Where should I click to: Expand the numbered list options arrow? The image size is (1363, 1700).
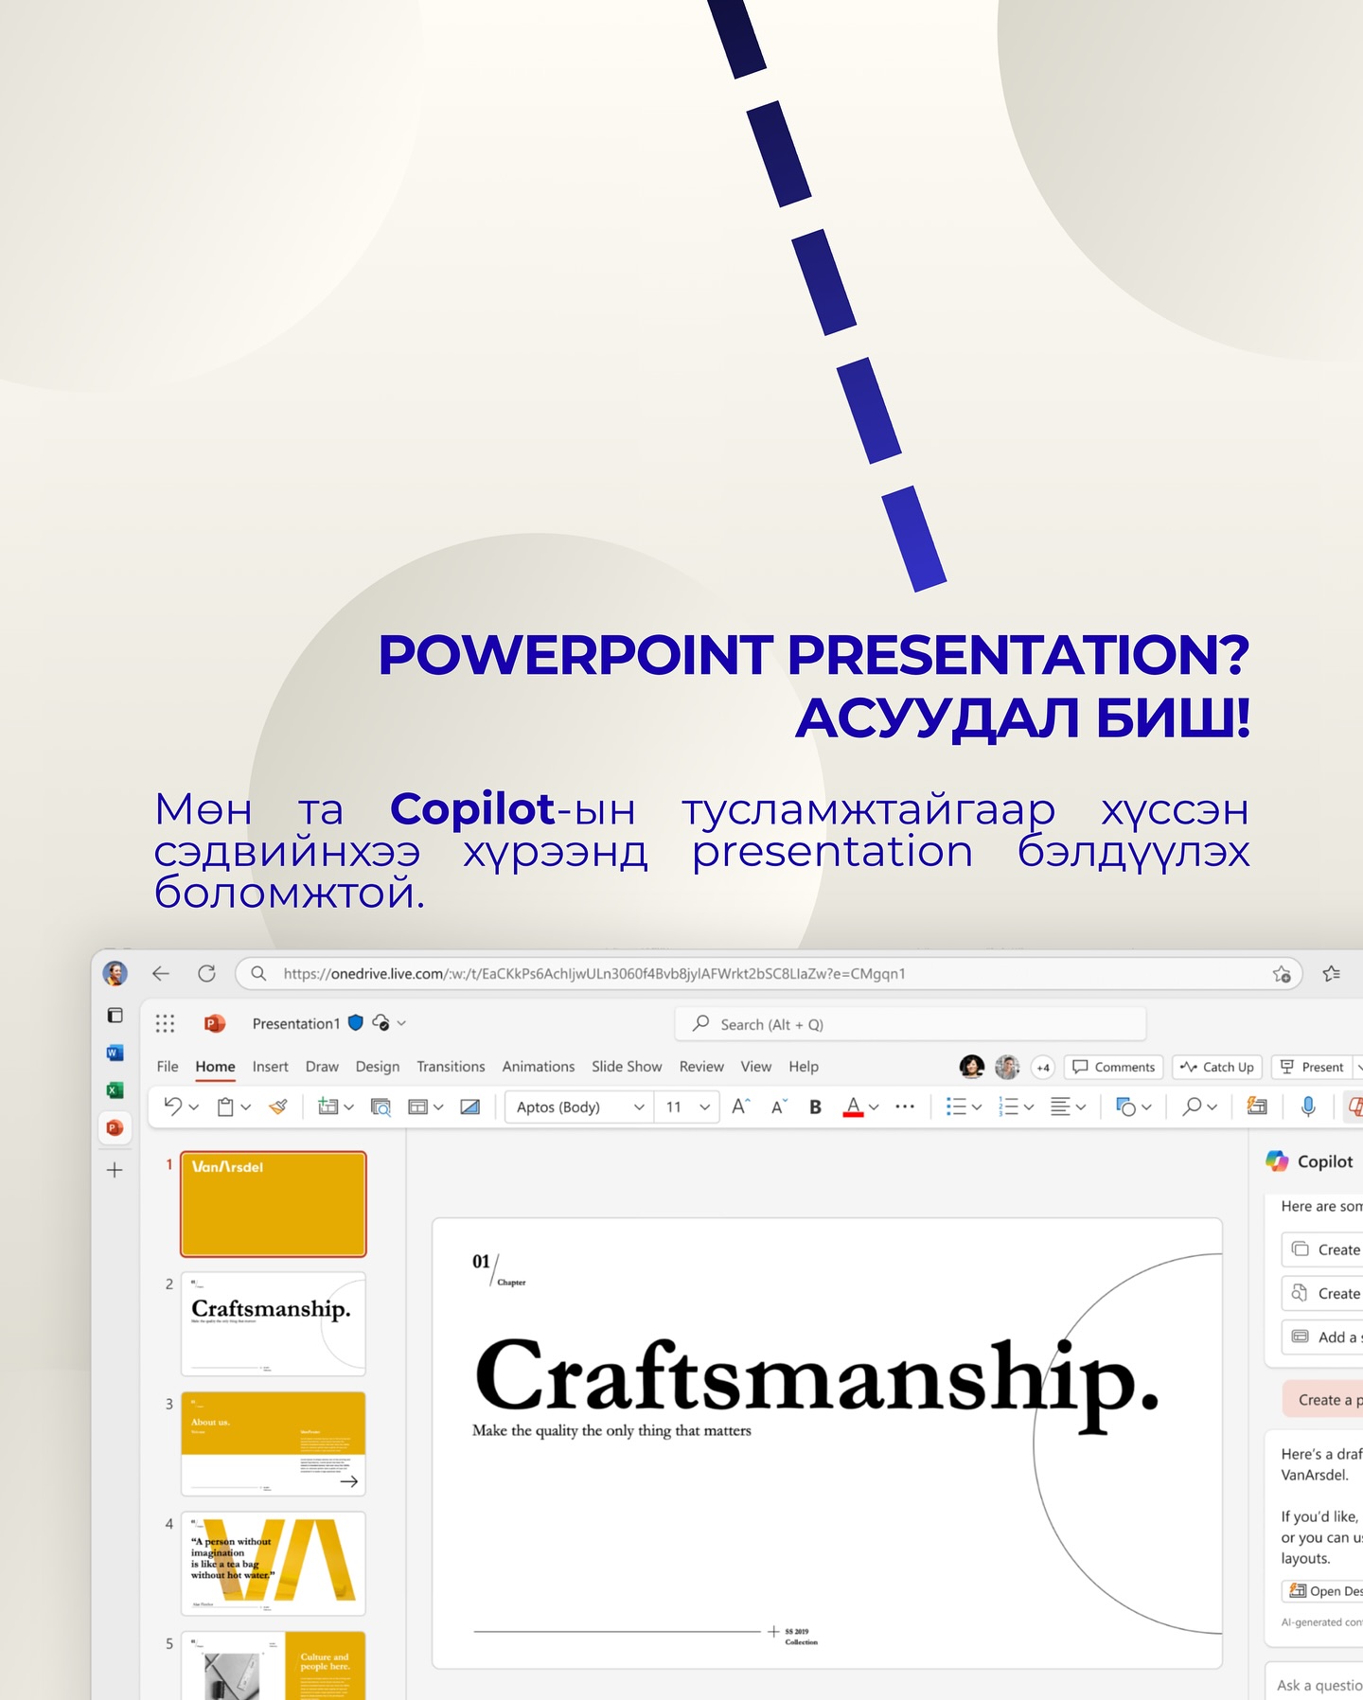1029,1107
